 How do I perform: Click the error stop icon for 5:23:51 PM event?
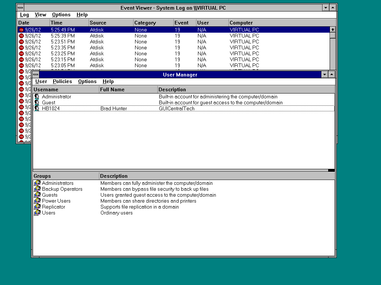coord(21,42)
